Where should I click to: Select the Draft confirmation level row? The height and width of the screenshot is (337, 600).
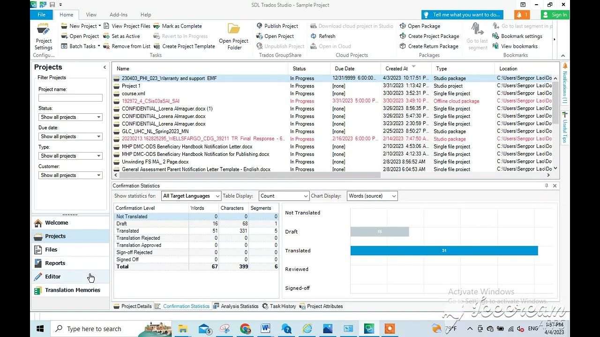point(196,224)
